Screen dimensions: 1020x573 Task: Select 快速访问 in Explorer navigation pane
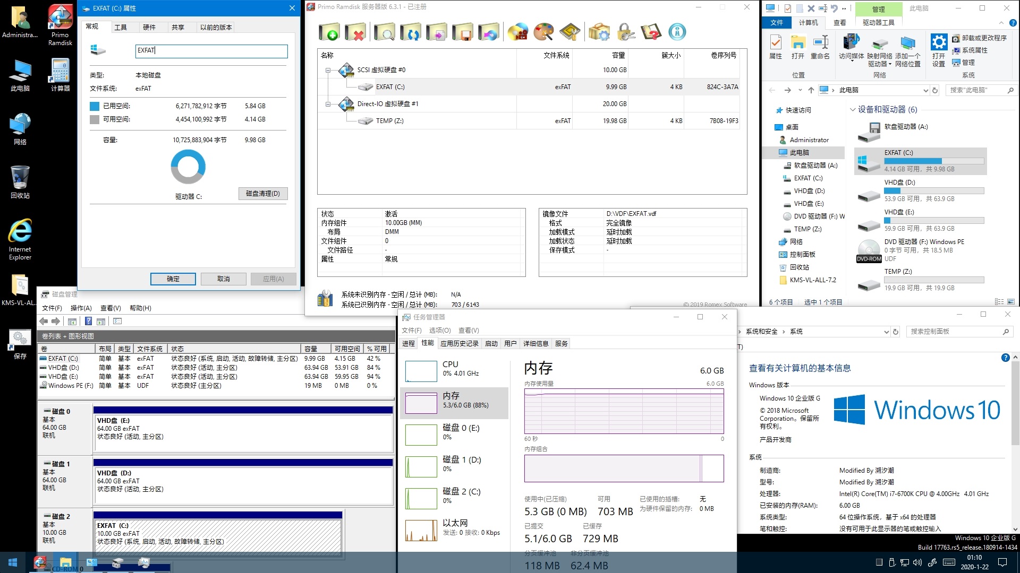pyautogui.click(x=793, y=110)
